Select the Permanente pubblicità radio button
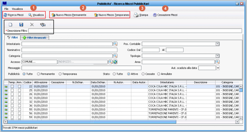Viewport: 247px width, 132px height. pos(38,74)
